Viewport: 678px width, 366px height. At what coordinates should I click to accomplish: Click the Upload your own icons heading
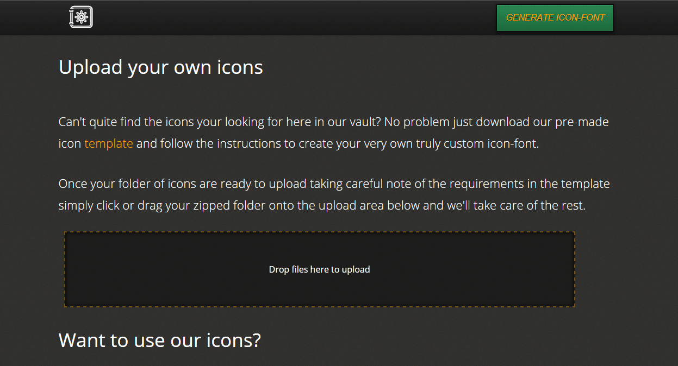pos(160,67)
